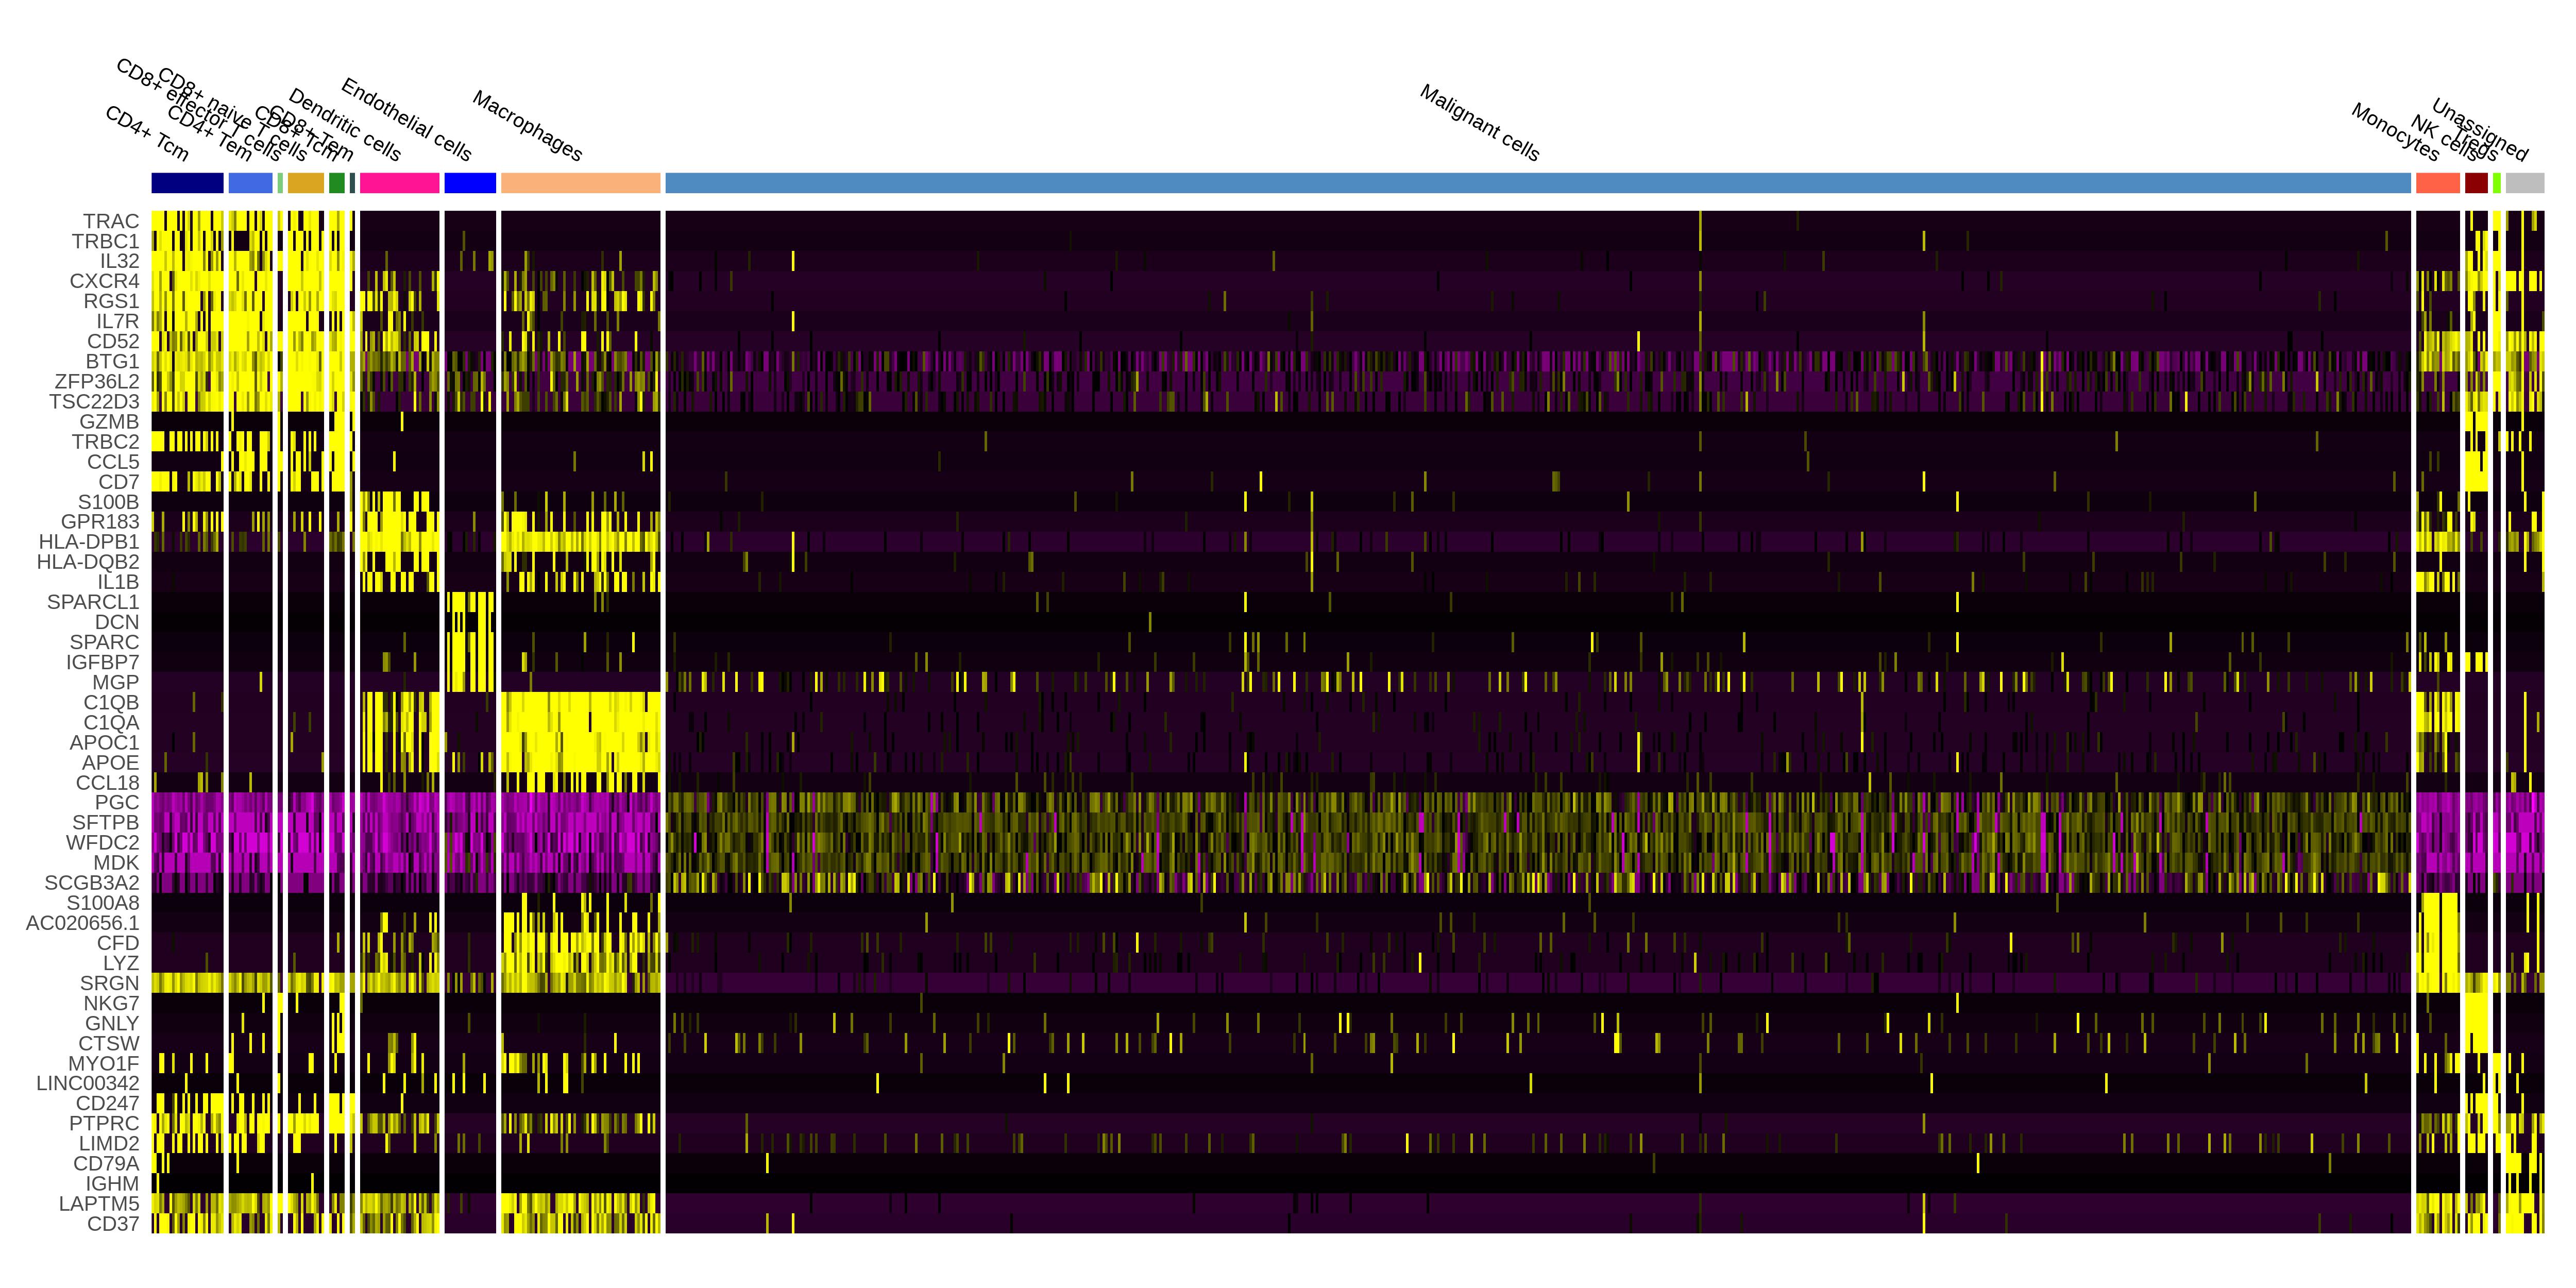Click the CD4+ Tcm column label
This screenshot has width=2576, height=1288.
(x=147, y=134)
